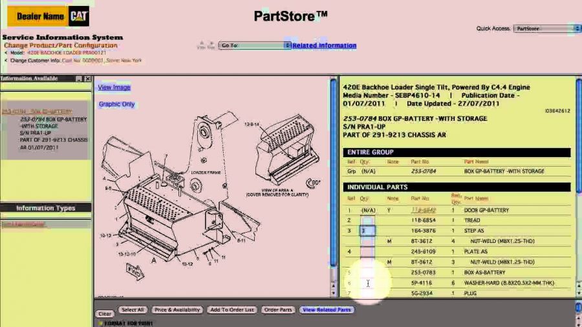
Task: Click part number 245-6109
Action: click(x=423, y=251)
